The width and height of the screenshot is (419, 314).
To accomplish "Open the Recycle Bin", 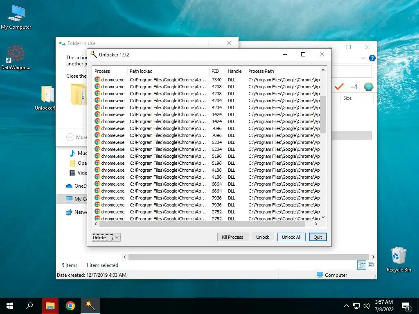I will pyautogui.click(x=399, y=260).
